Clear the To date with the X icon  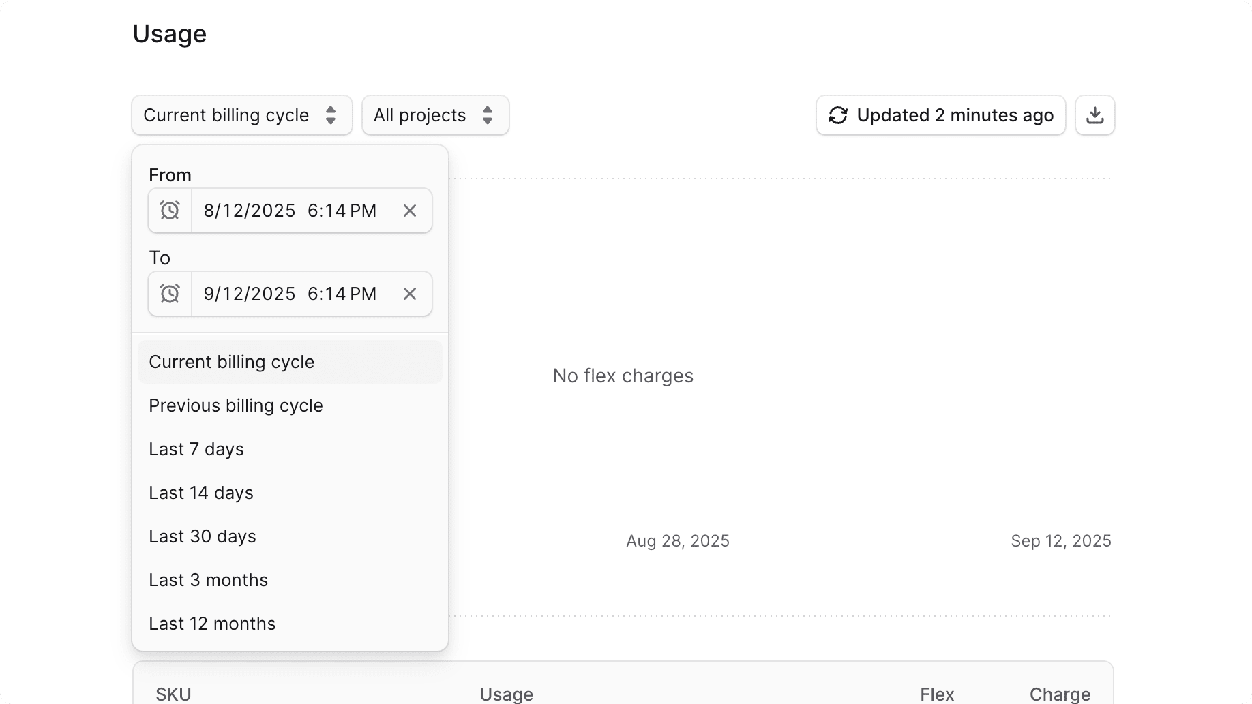point(410,294)
